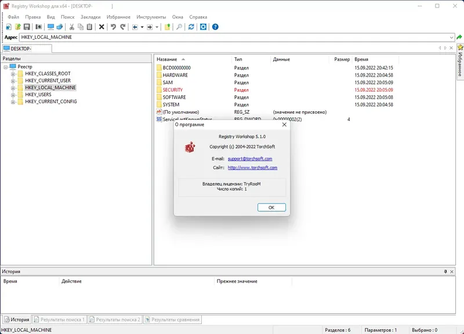Select the Undo icon on the toolbar
The image size is (464, 334).
tap(113, 28)
